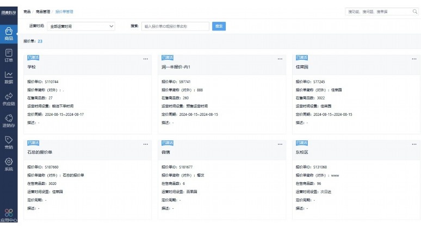
Task: Select the 佳菜园 card title
Action: coord(302,67)
